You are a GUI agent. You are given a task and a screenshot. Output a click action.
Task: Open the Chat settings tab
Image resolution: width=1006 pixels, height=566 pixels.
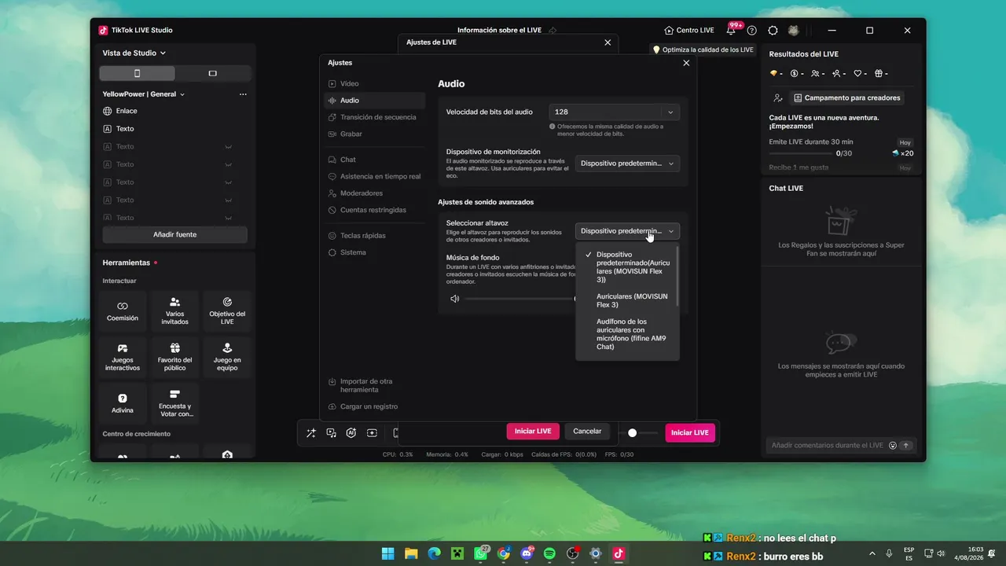[x=374, y=160]
